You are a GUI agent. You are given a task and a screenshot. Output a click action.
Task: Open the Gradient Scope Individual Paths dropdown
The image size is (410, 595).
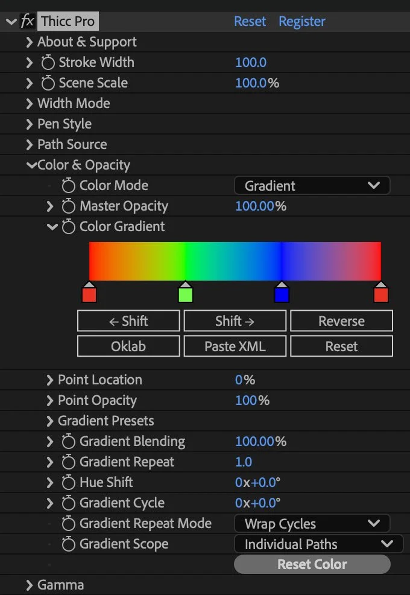(x=318, y=544)
